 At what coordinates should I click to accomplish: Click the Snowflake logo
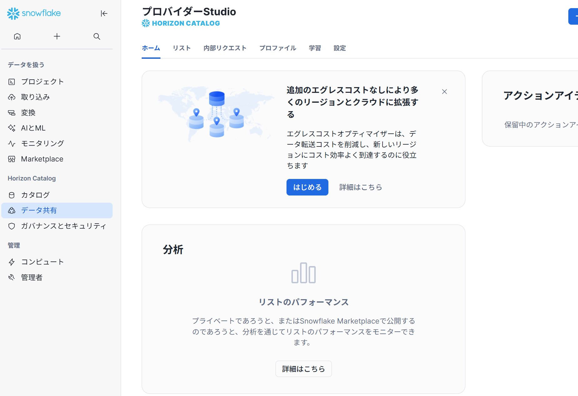click(x=34, y=13)
